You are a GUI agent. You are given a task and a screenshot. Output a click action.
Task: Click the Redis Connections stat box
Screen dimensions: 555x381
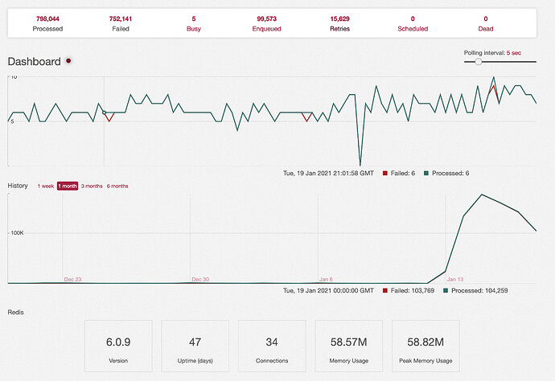[x=272, y=346]
